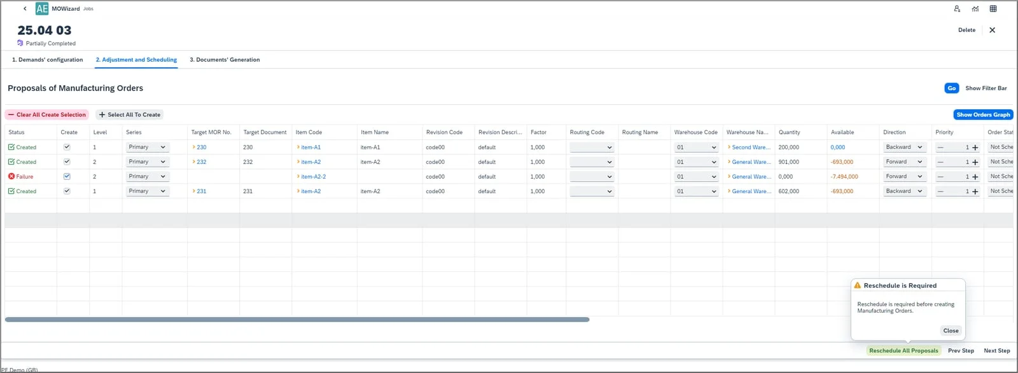Open Direction dropdown for MOR 231 row
The width and height of the screenshot is (1018, 373).
(905, 191)
